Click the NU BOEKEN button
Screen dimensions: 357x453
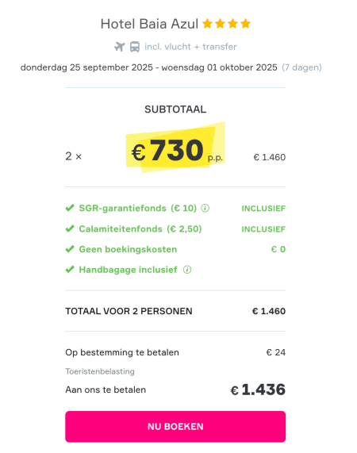click(x=175, y=426)
